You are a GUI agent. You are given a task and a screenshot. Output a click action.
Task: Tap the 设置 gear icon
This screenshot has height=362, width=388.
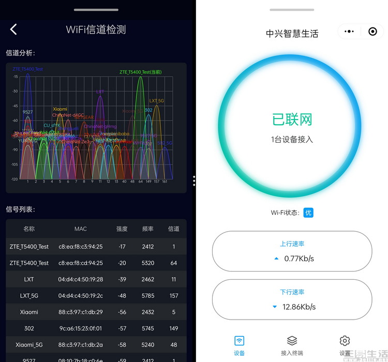pyautogui.click(x=345, y=341)
